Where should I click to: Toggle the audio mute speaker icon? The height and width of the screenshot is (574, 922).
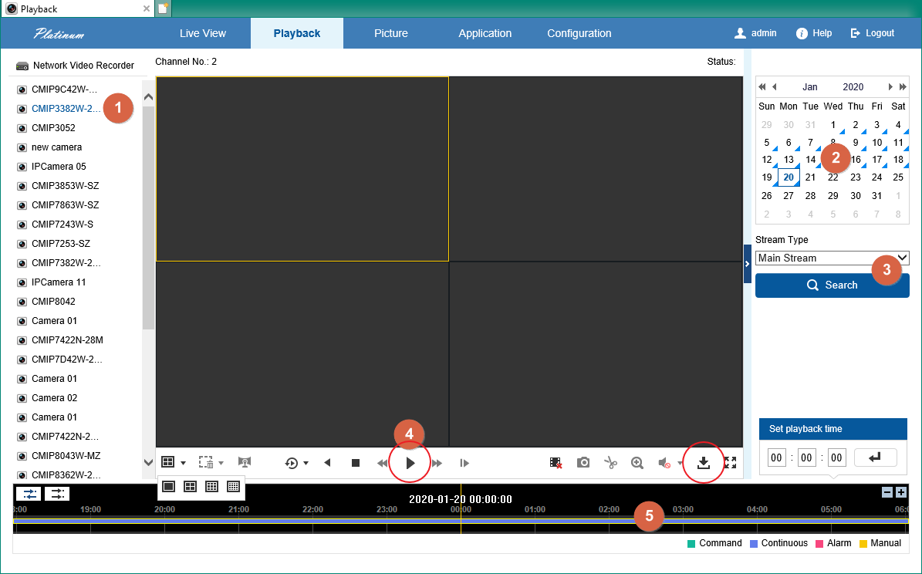pyautogui.click(x=664, y=463)
